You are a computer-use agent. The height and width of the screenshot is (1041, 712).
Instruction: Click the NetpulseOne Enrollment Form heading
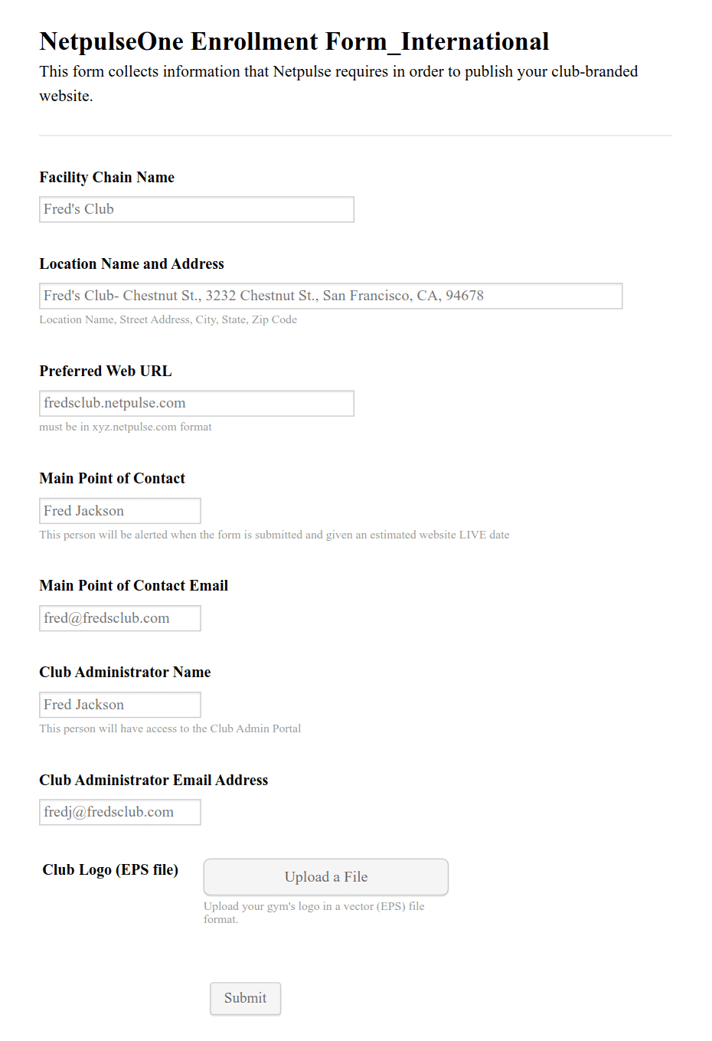[294, 41]
